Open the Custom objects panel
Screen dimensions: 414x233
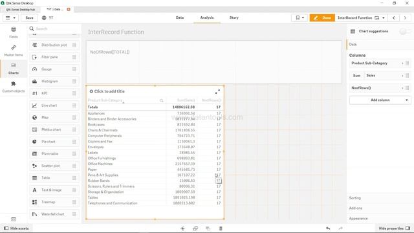tap(14, 87)
